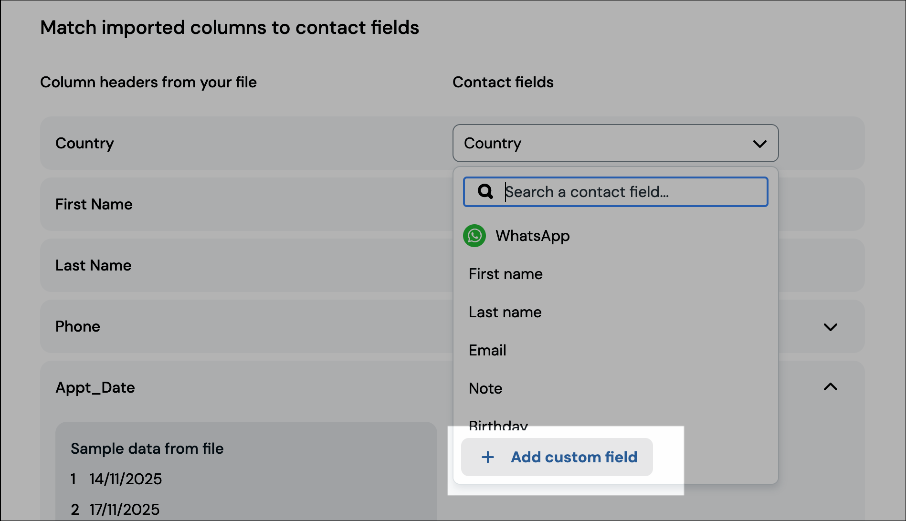Image resolution: width=906 pixels, height=521 pixels.
Task: Choose Note from the dropdown options
Action: coord(485,388)
